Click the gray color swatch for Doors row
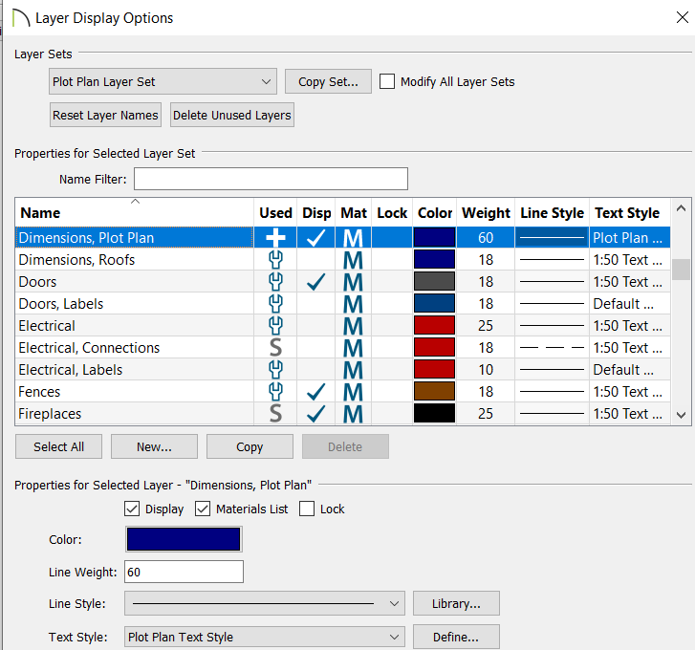The height and width of the screenshot is (650, 695). coord(434,282)
